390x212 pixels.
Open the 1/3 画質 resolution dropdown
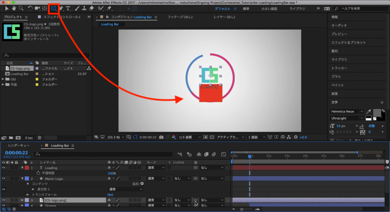(x=190, y=137)
